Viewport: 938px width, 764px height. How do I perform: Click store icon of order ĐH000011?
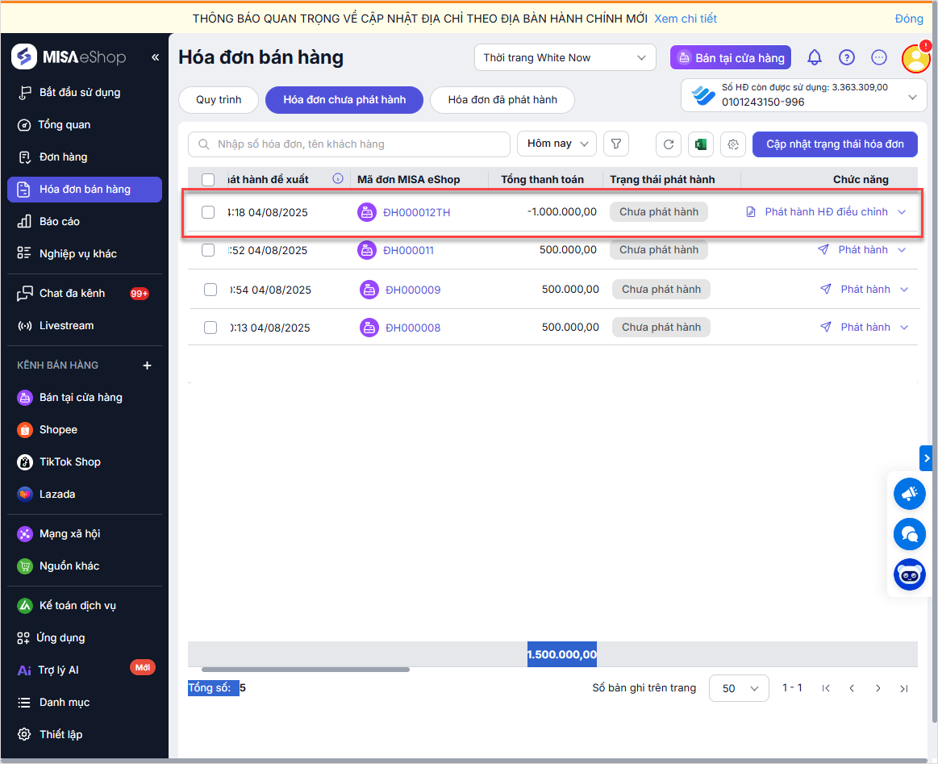(x=367, y=250)
